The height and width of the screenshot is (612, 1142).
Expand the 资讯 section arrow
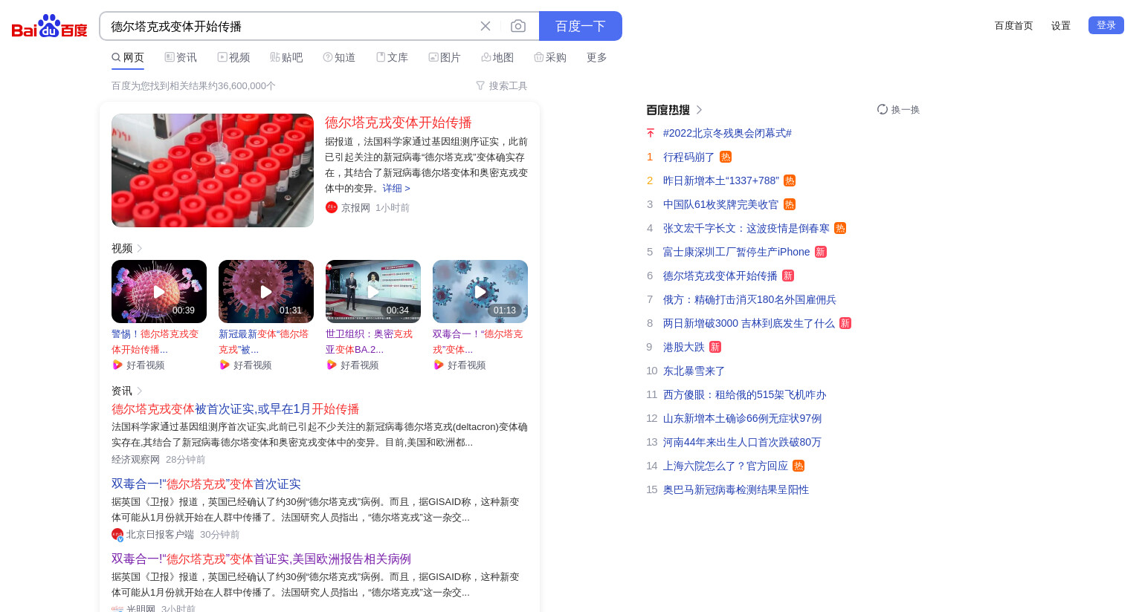(140, 391)
